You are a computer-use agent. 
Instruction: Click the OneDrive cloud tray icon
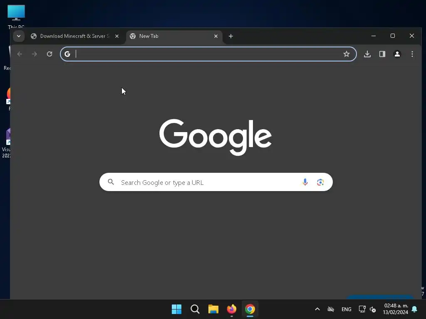(x=331, y=309)
